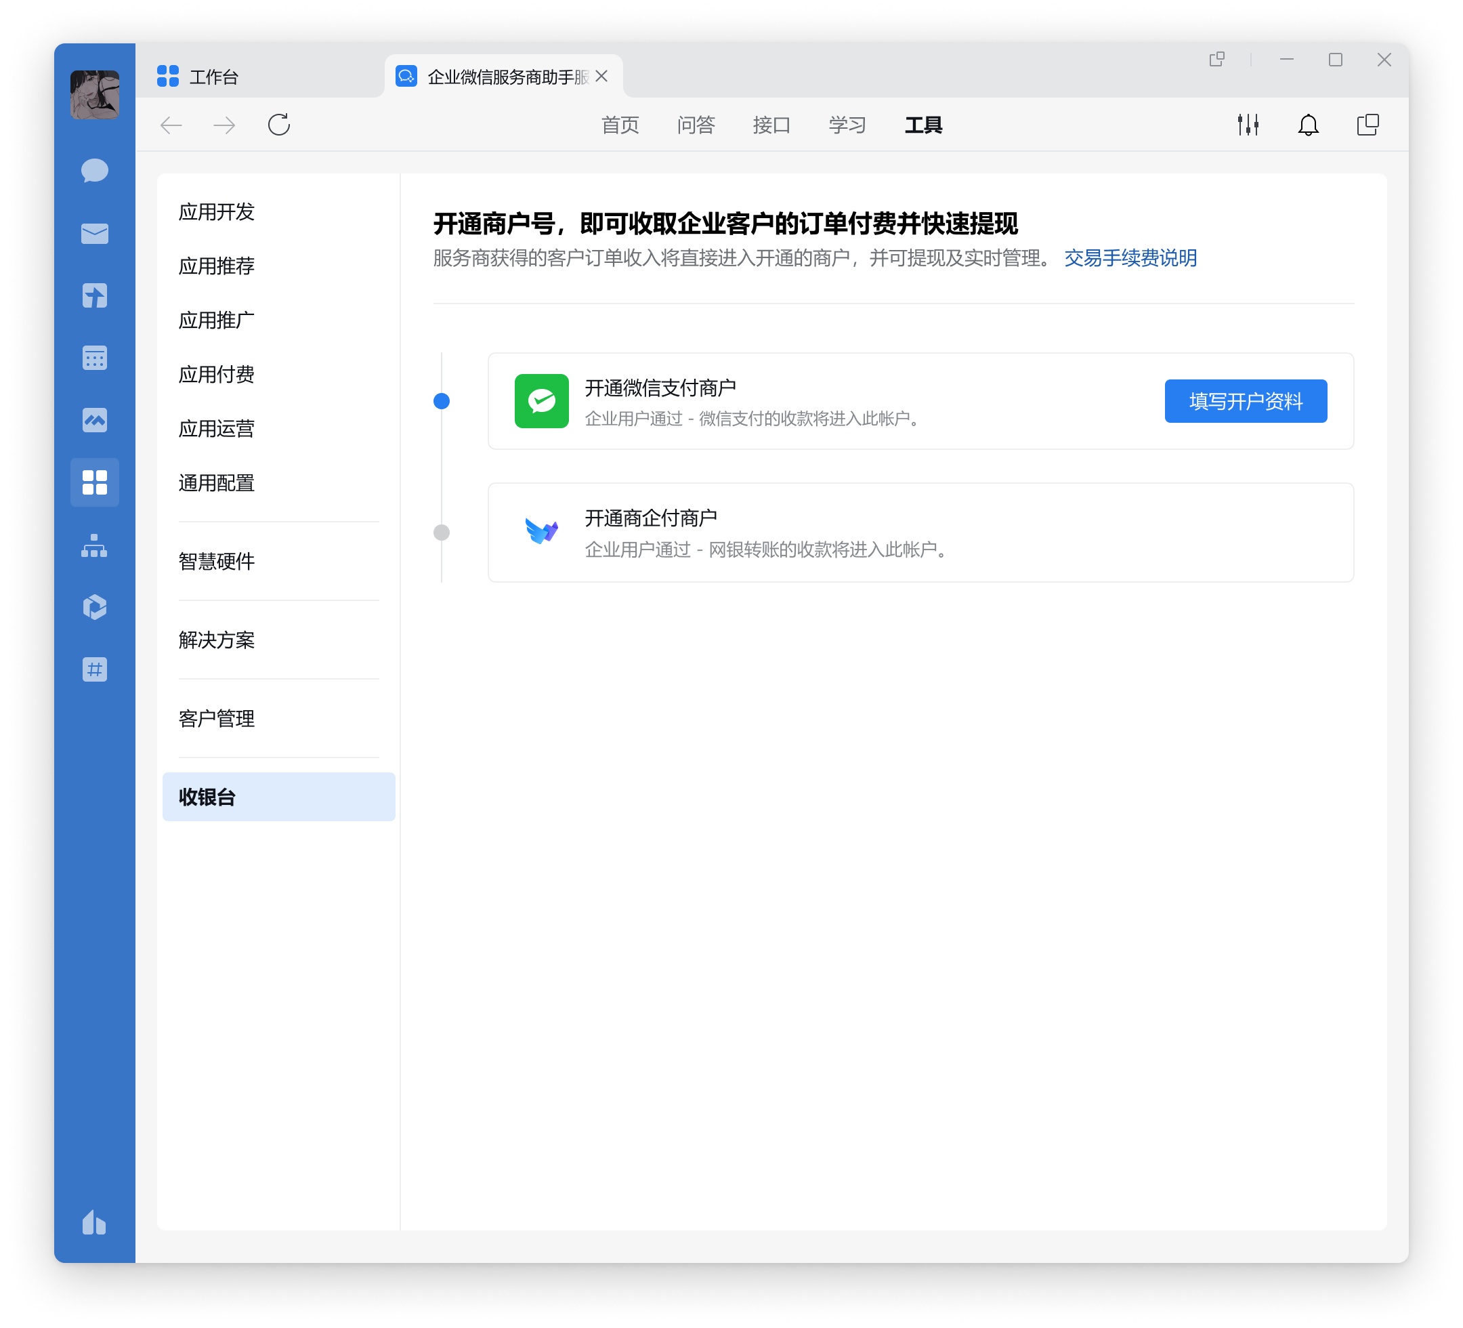Viewport: 1463px width, 1328px height.
Task: Click the 填写开户资料 button
Action: [x=1246, y=401]
